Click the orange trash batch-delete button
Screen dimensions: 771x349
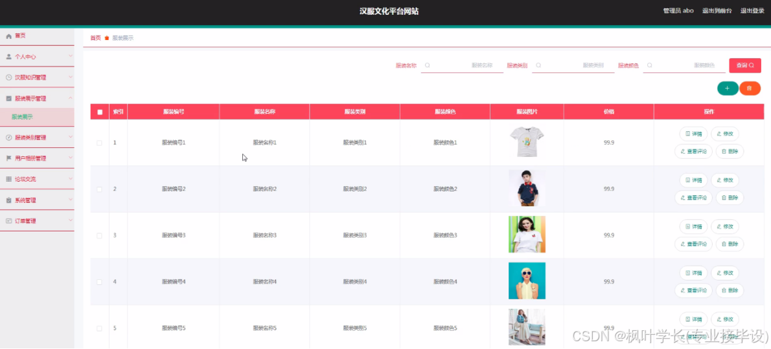pos(750,89)
